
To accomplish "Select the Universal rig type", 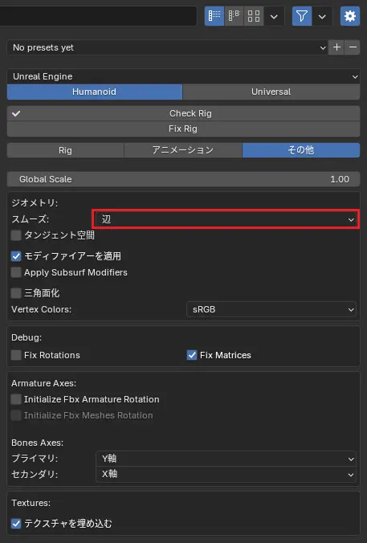I will pyautogui.click(x=271, y=92).
